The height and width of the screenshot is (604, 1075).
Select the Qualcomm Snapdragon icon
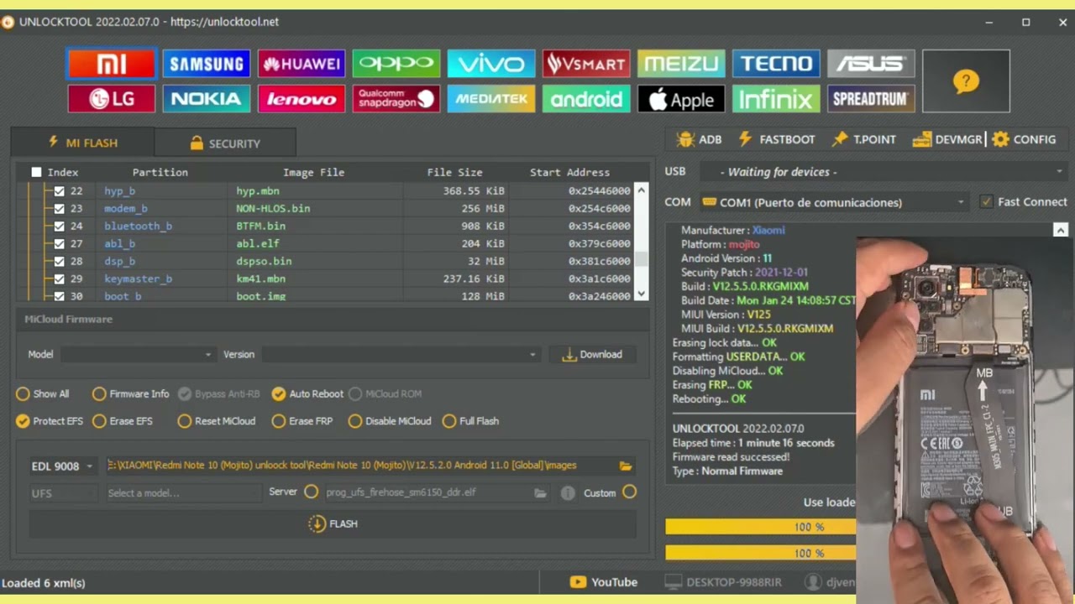coord(396,99)
